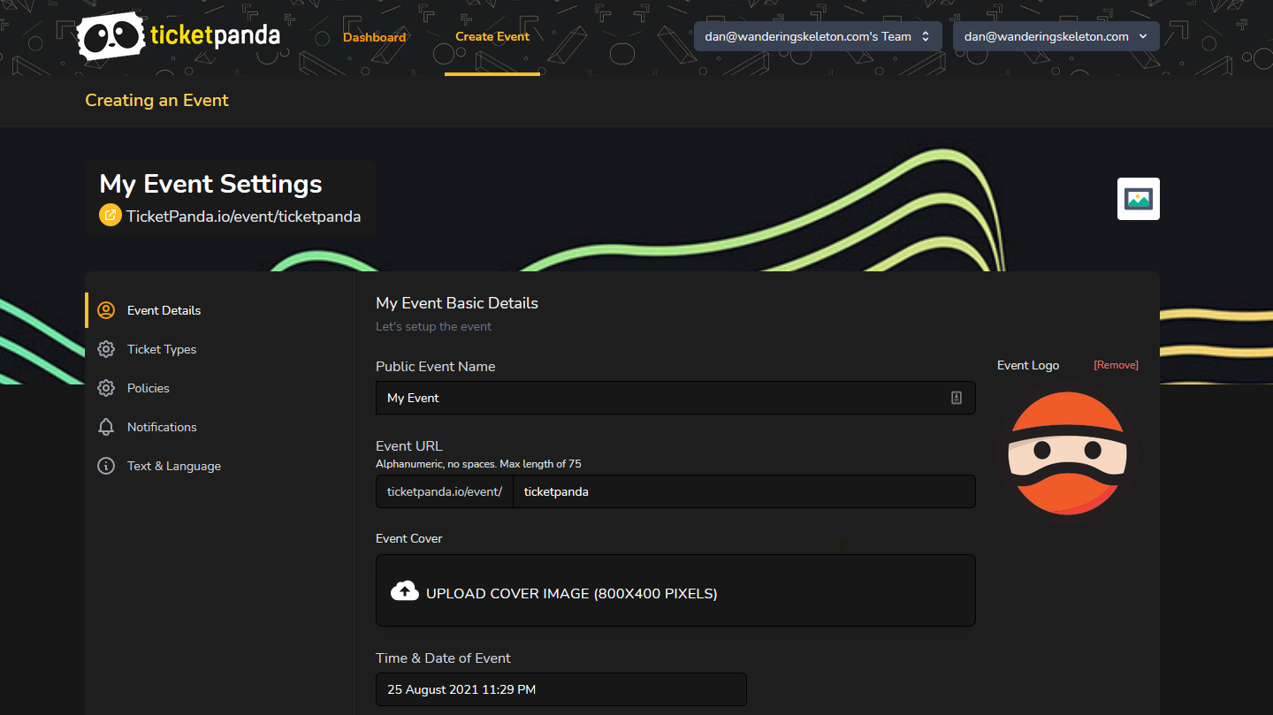Click the Text & Language info icon
Screen dimensions: 1273x715
(x=106, y=466)
